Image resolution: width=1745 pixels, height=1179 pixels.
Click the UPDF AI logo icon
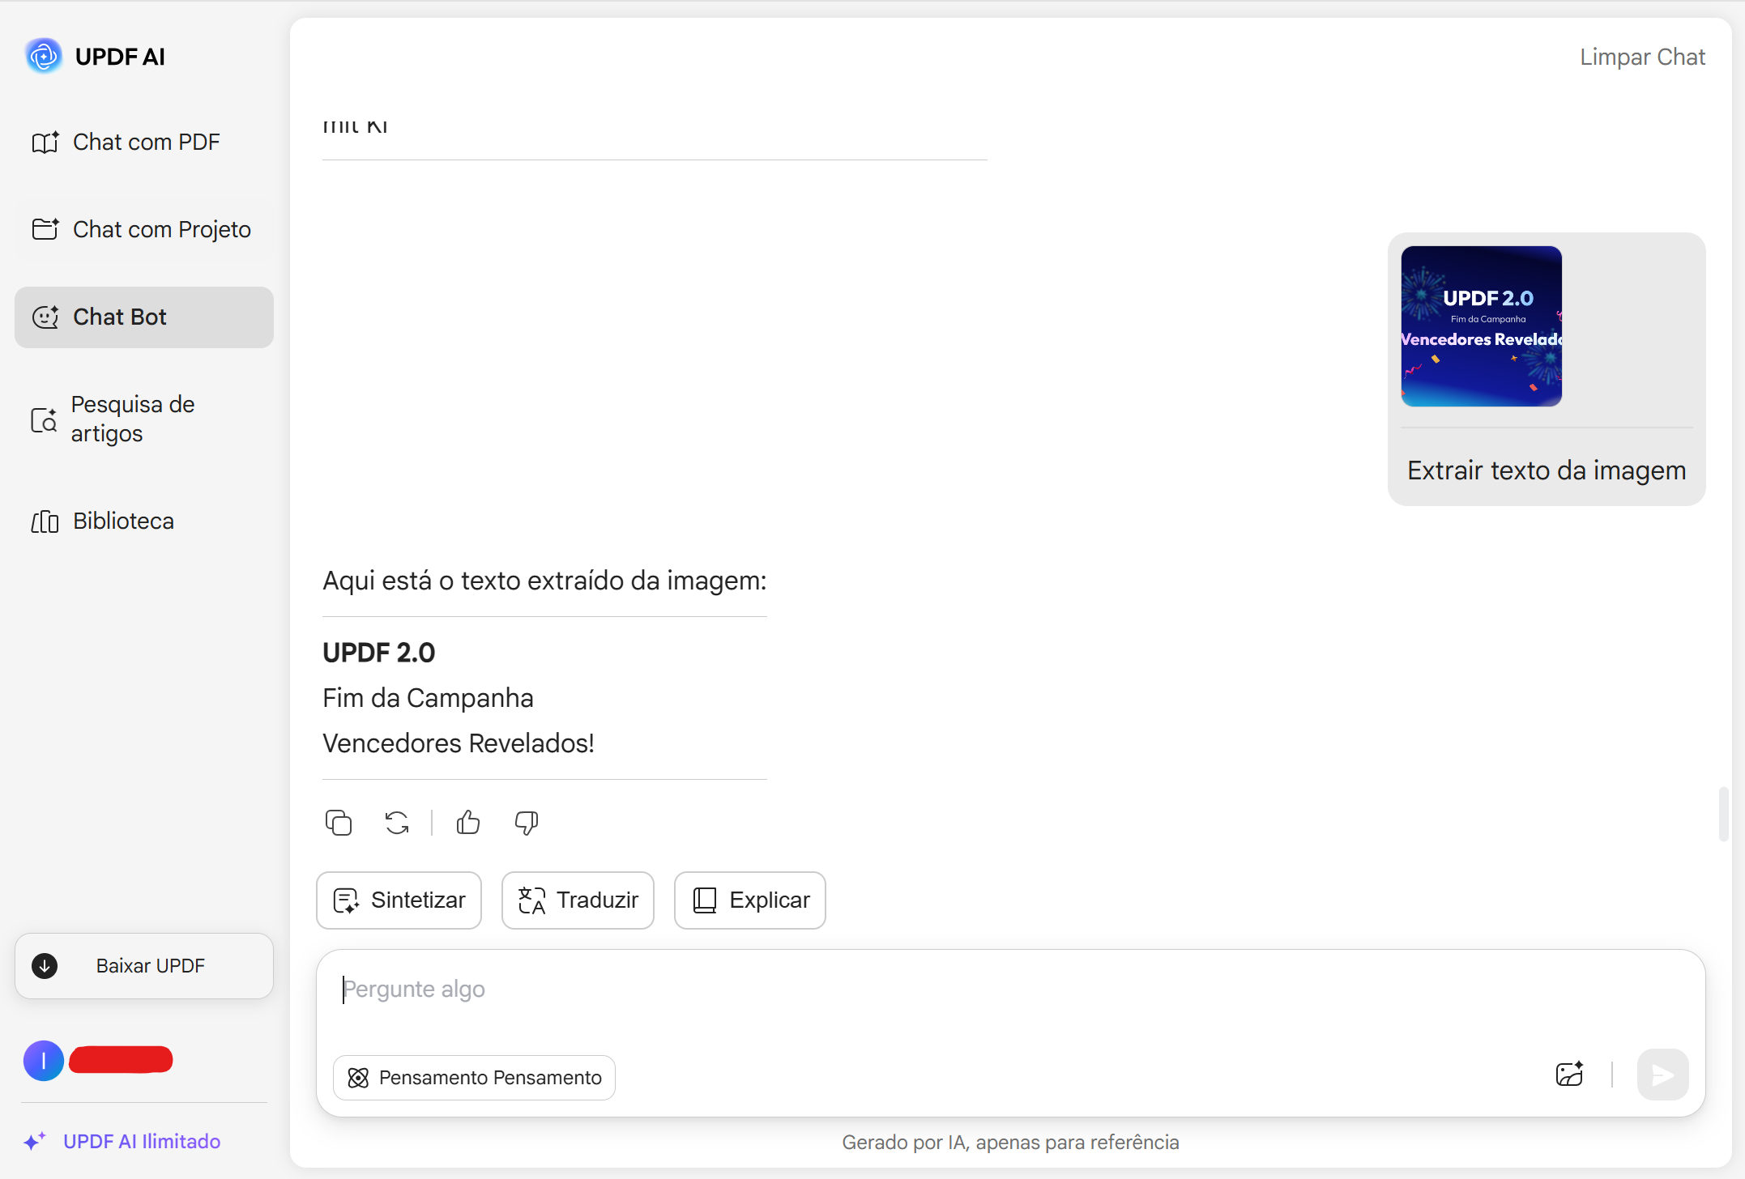(x=44, y=56)
